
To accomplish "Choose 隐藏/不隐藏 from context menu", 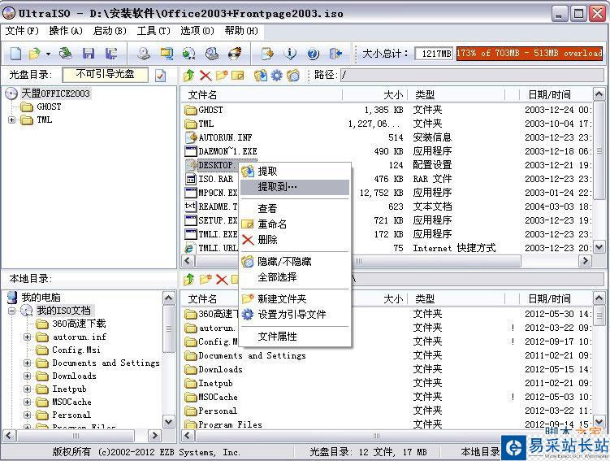I will (295, 262).
